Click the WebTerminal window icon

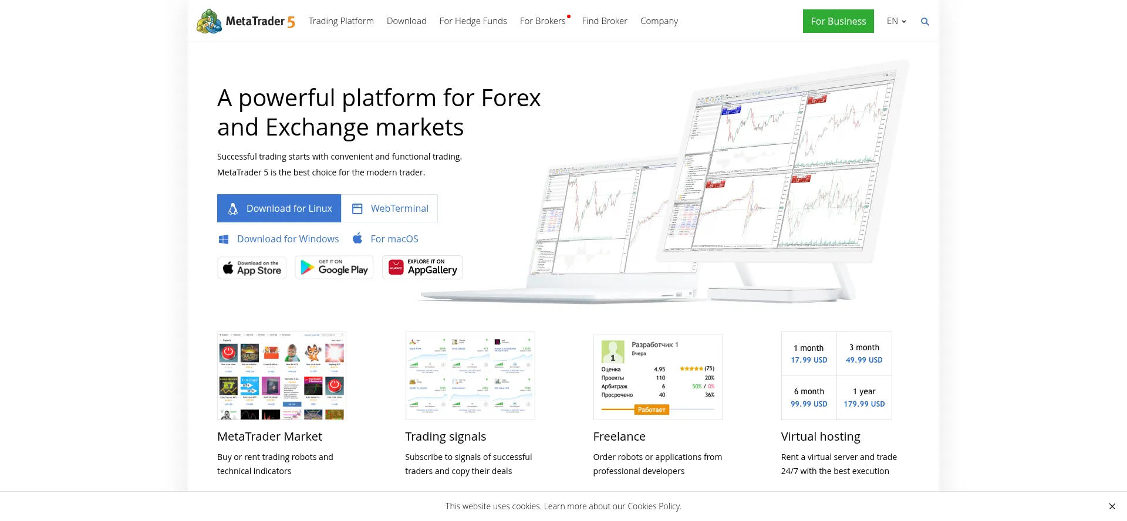pyautogui.click(x=357, y=208)
